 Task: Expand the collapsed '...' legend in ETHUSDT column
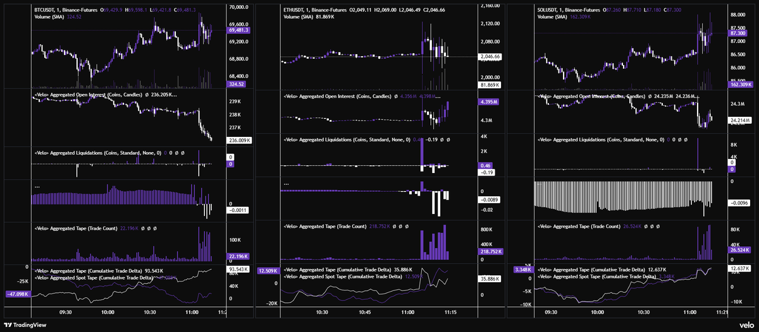click(287, 184)
